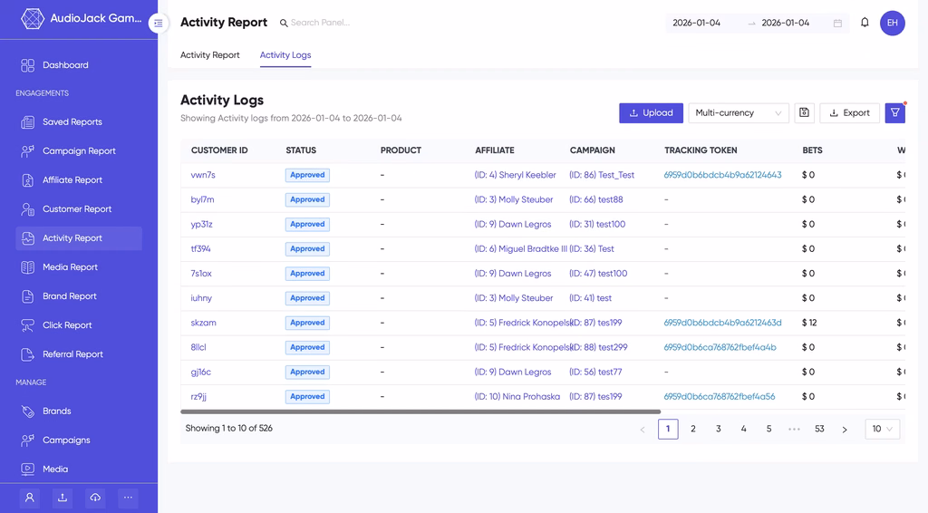Open campaign (ID: 88) test299 link

pyautogui.click(x=598, y=347)
